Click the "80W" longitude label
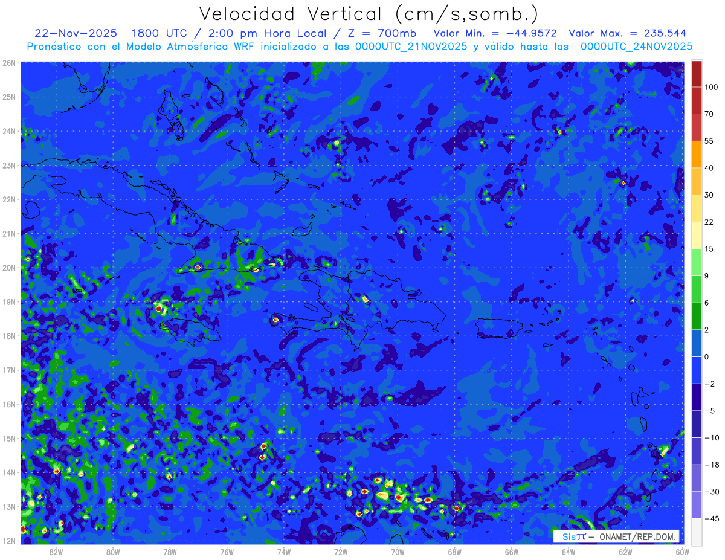 (x=113, y=552)
